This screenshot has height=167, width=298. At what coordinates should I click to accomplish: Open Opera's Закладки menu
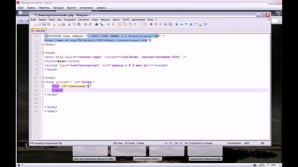[x=58, y=8]
